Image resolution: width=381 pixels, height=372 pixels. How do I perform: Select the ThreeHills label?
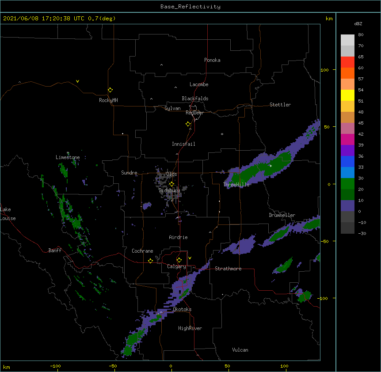point(236,185)
